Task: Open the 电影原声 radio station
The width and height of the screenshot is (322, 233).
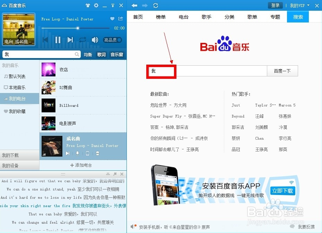Action: (83, 123)
